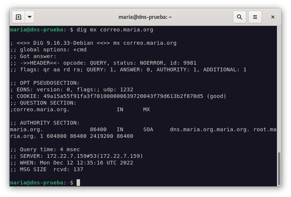Click the Query time line

coord(45,149)
